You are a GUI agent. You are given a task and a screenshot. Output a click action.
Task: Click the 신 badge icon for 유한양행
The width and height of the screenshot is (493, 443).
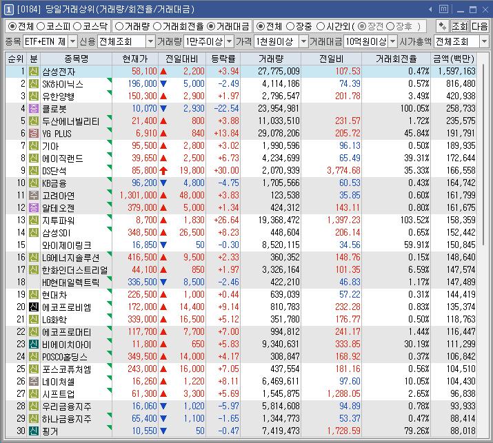tap(34, 96)
